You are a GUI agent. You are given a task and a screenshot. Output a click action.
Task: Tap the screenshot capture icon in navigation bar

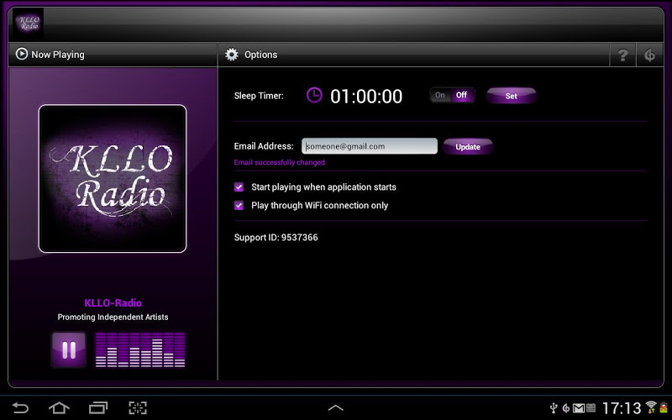(x=138, y=407)
